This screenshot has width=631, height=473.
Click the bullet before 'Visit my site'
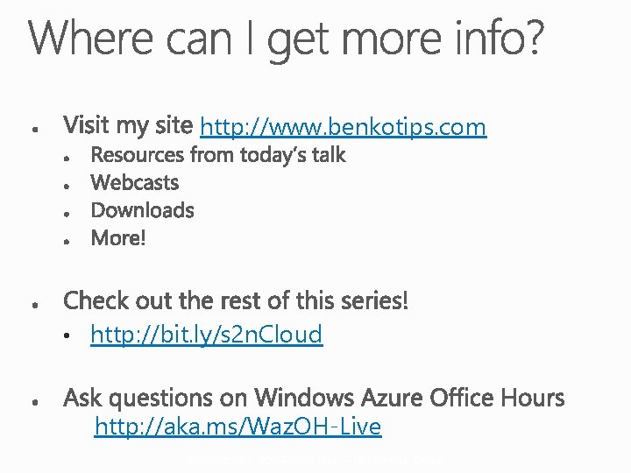click(32, 129)
